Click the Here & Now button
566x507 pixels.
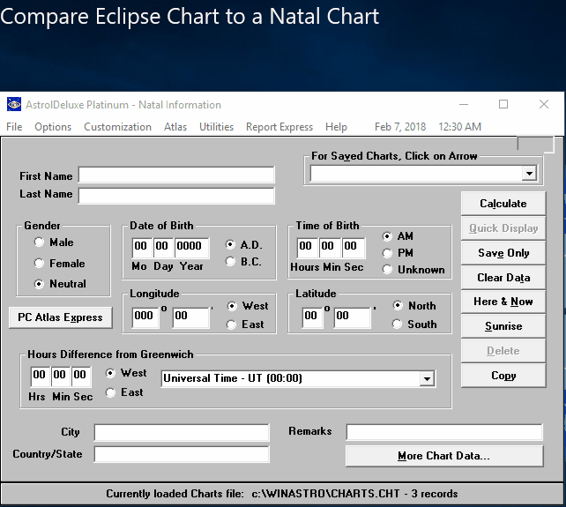point(503,302)
